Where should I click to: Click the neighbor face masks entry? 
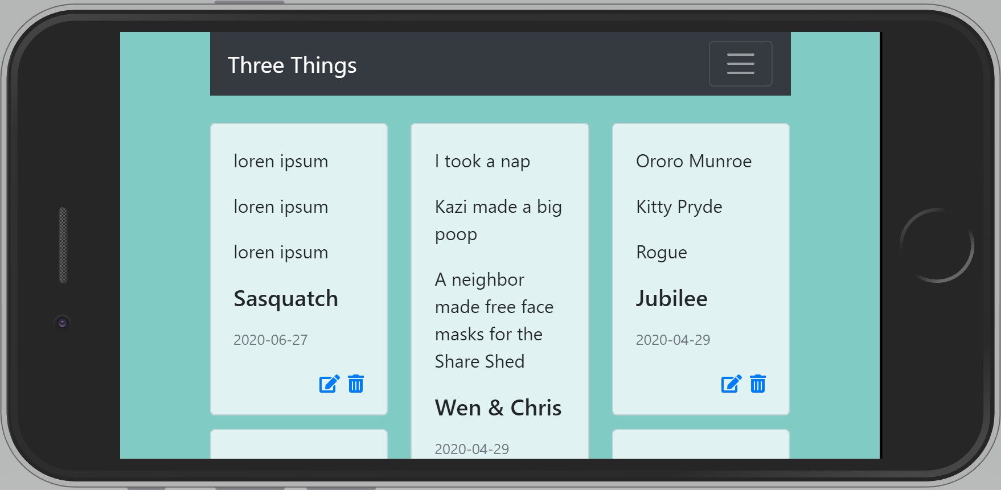[494, 320]
